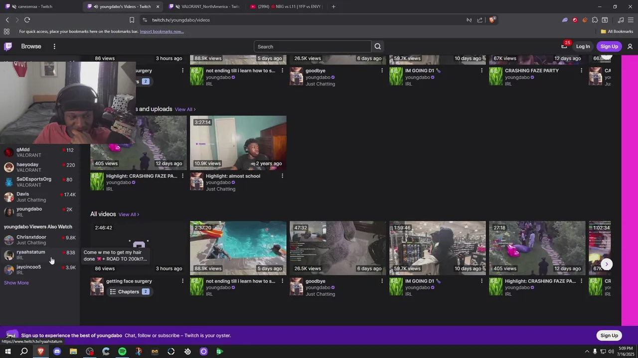Screen dimensions: 638x358
Task: Switch to the NBG vs L11 YouTube tab
Action: click(287, 6)
